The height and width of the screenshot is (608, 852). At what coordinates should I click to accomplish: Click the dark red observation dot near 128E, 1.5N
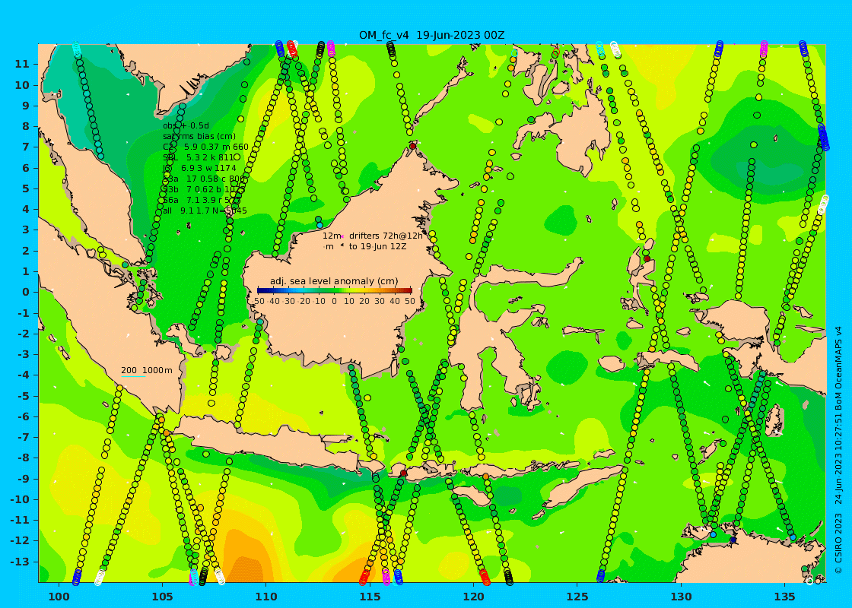(x=647, y=259)
